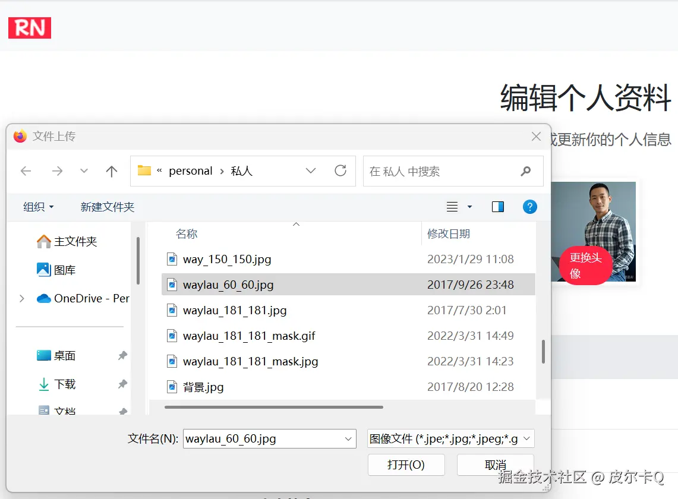
Task: Click the 更换头像 avatar change button
Action: point(585,264)
